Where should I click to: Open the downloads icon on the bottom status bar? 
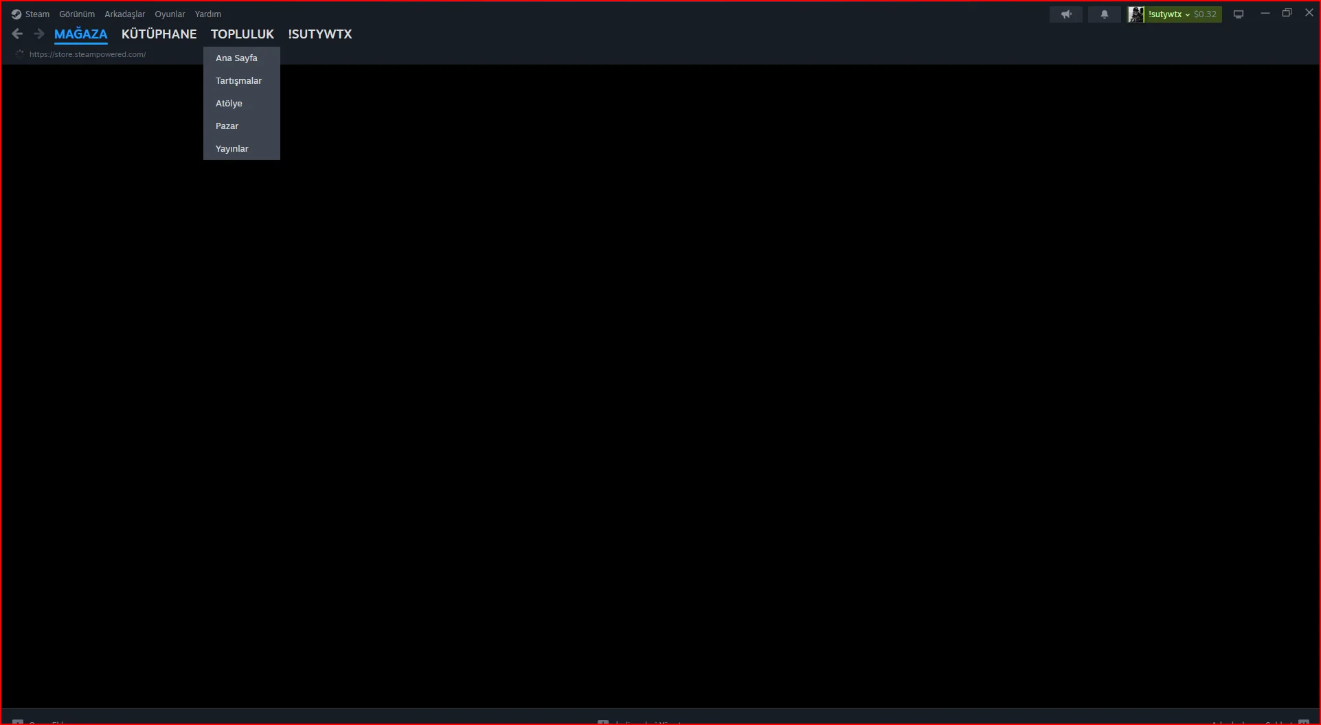coord(604,722)
